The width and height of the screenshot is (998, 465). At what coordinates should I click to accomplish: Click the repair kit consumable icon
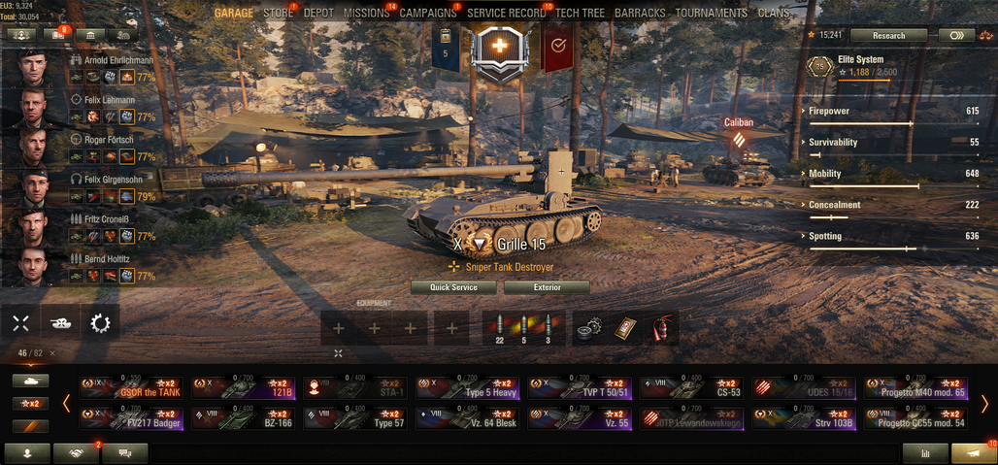588,329
